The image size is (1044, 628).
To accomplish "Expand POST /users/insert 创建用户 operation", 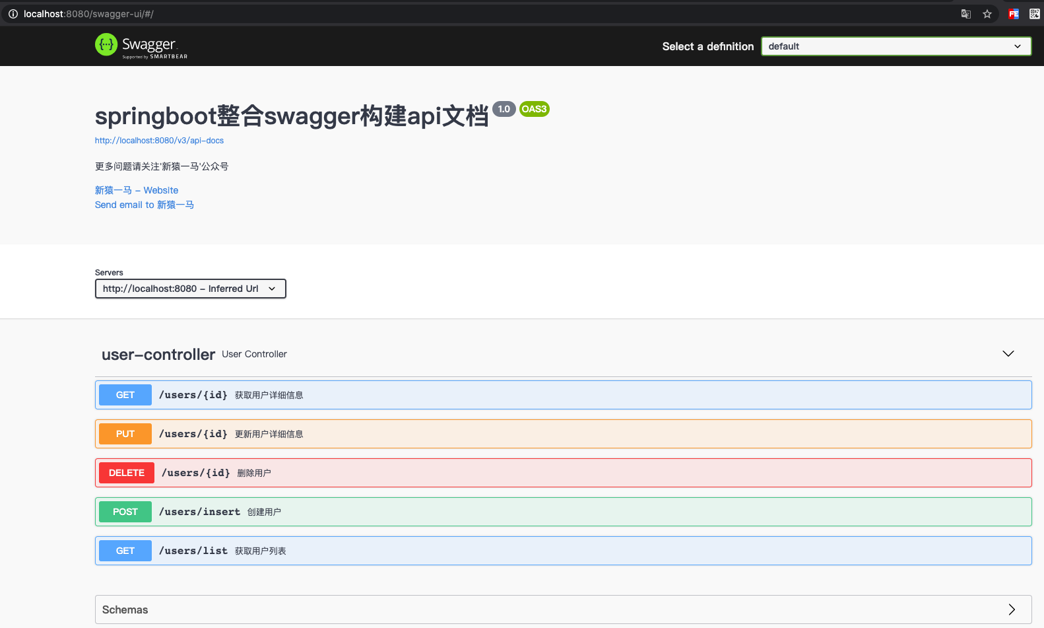I will click(564, 512).
